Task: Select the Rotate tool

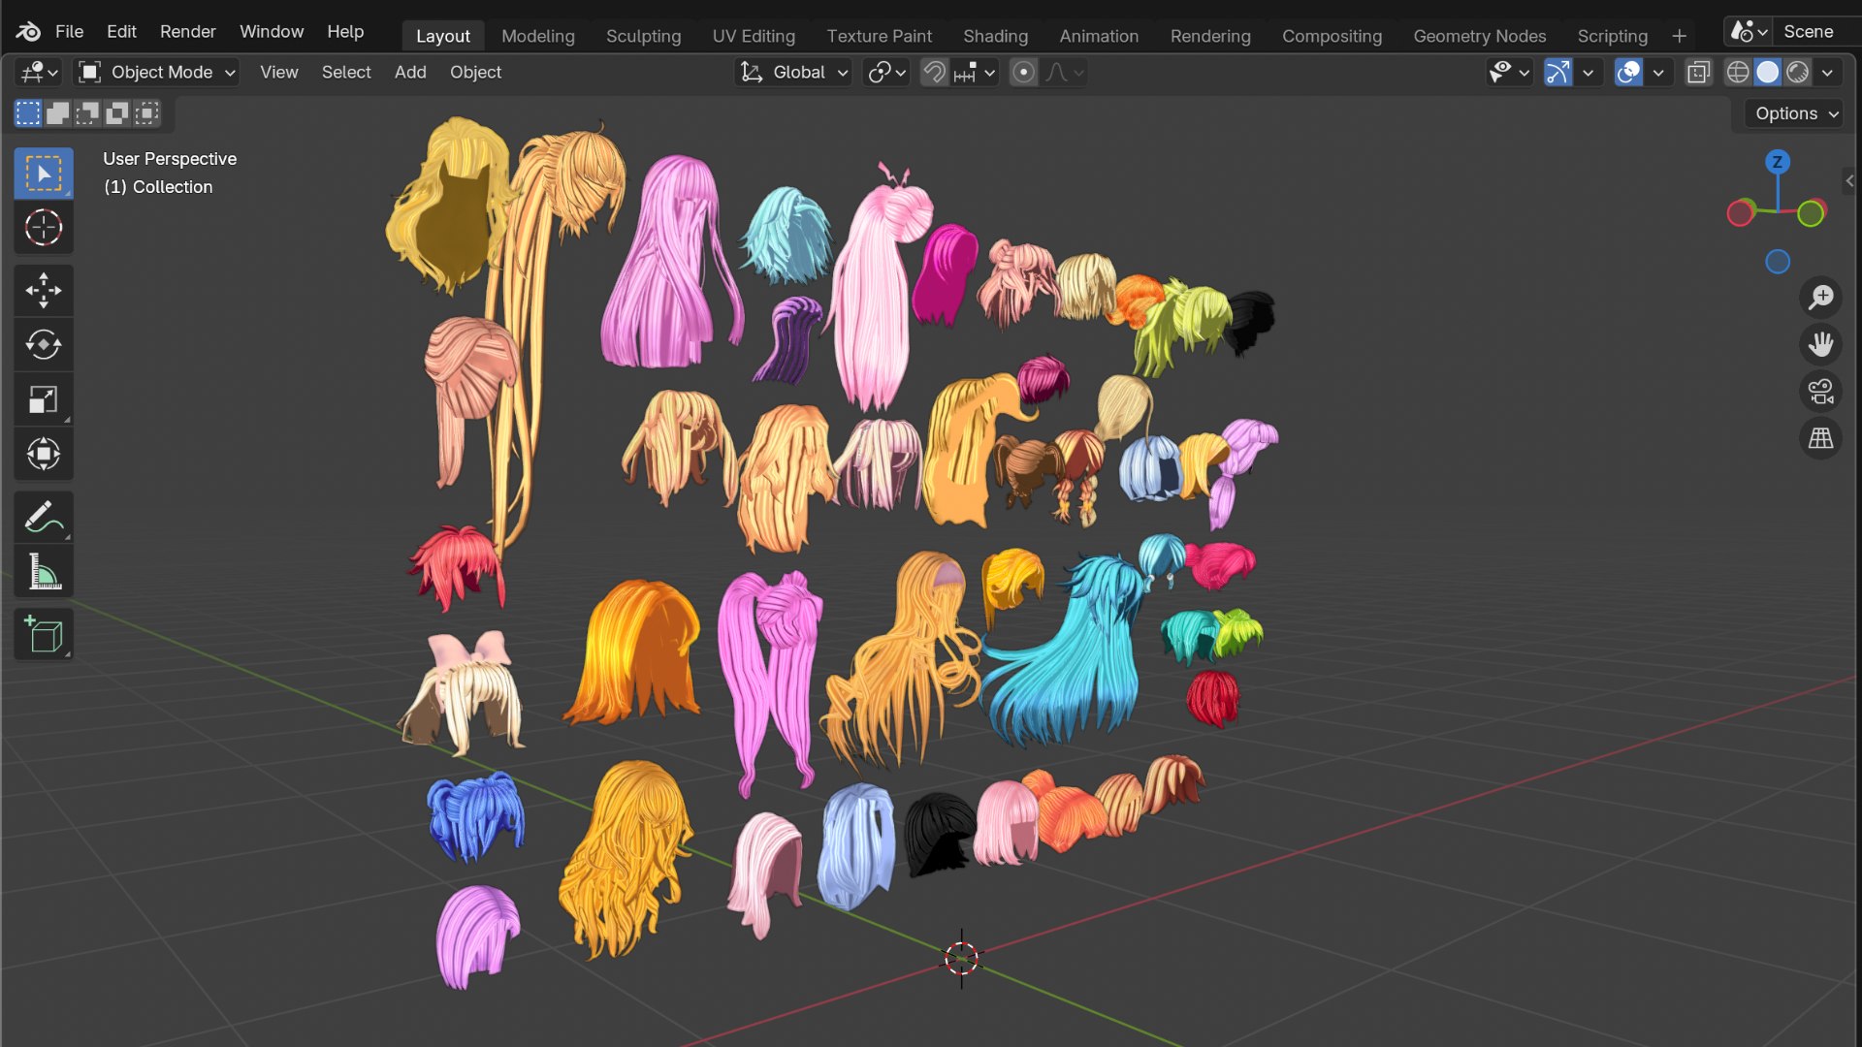Action: pyautogui.click(x=44, y=345)
